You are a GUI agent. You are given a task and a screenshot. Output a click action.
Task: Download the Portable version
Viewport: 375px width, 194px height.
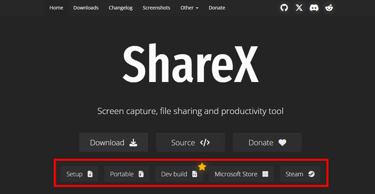[127, 174]
